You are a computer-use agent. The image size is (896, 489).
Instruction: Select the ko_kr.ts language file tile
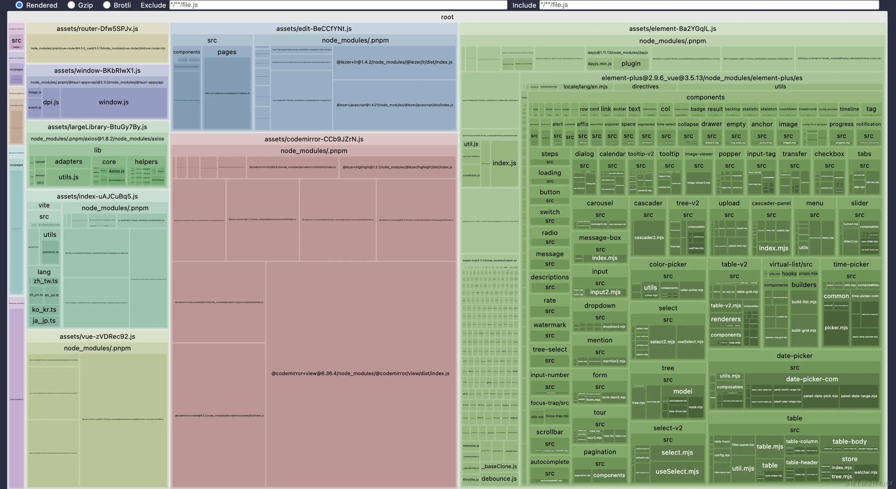pos(44,310)
